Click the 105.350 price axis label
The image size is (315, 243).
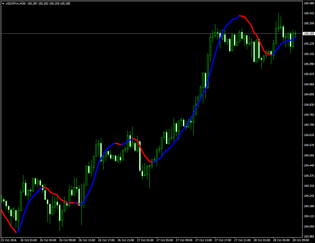tap(309, 23)
